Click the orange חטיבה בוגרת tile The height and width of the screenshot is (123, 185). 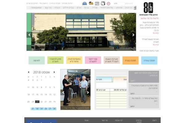[130, 60]
